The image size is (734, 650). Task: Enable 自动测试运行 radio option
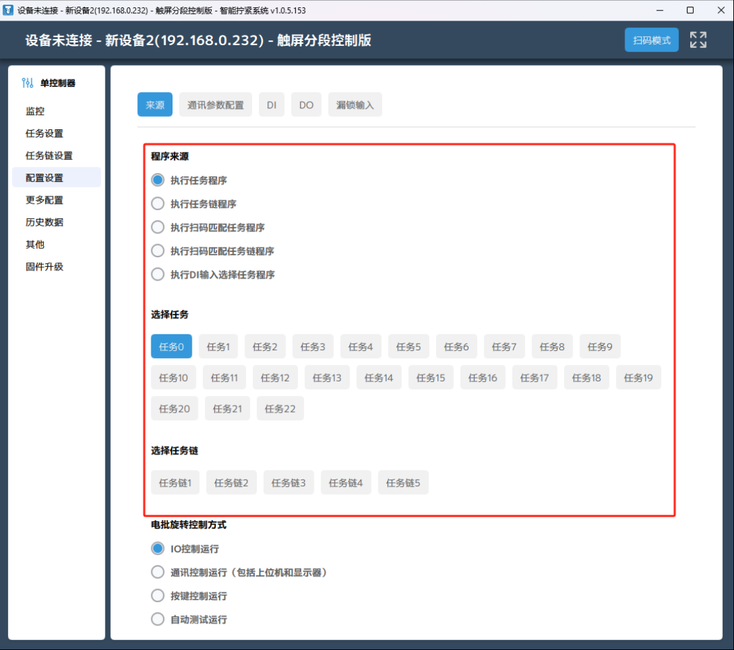click(158, 619)
